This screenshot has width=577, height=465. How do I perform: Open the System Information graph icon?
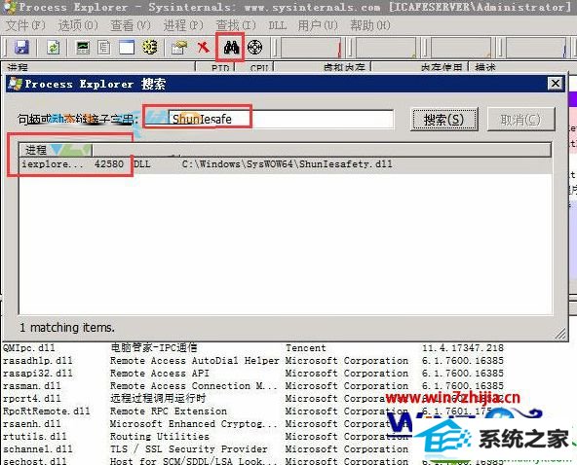coord(83,47)
